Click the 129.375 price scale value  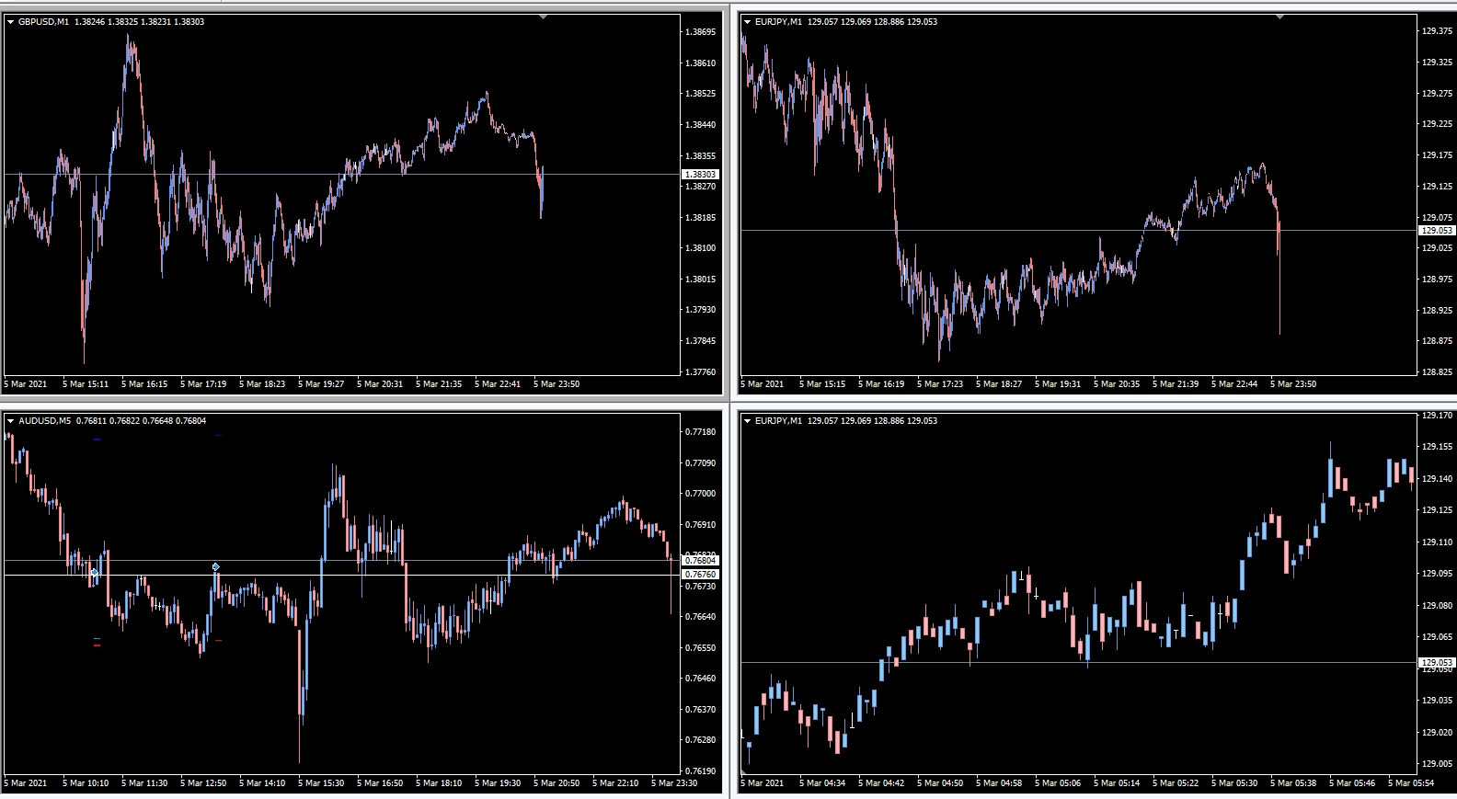(x=1437, y=31)
